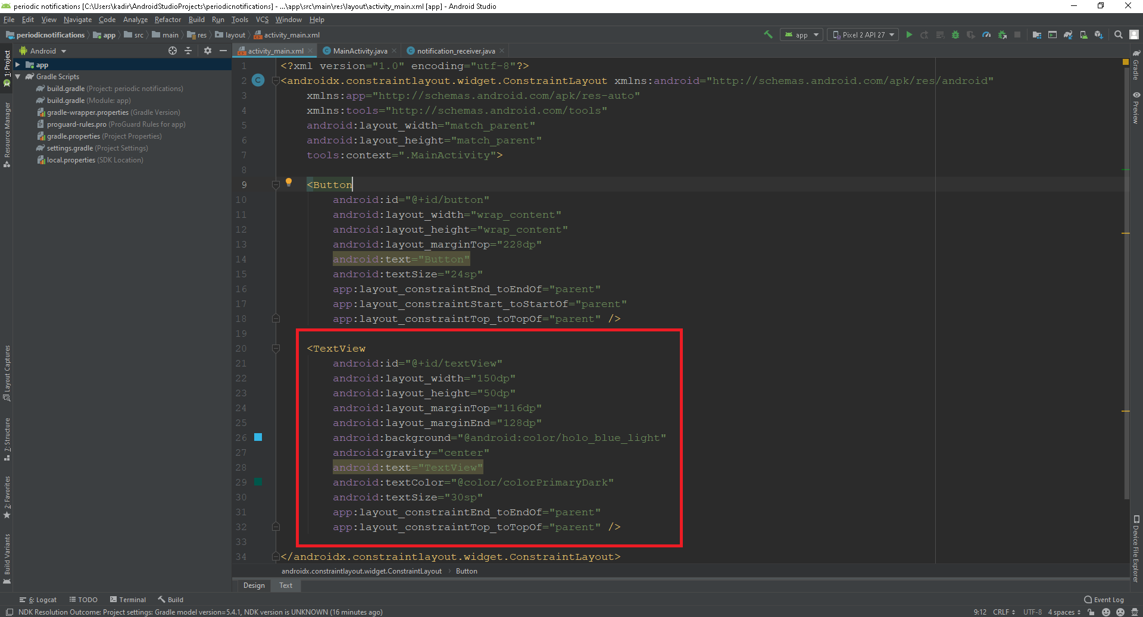Fold the Button element on line 9
The height and width of the screenshot is (617, 1143).
coord(276,184)
